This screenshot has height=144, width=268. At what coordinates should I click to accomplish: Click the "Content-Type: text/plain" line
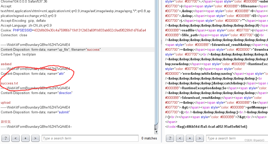[x=18, y=54]
